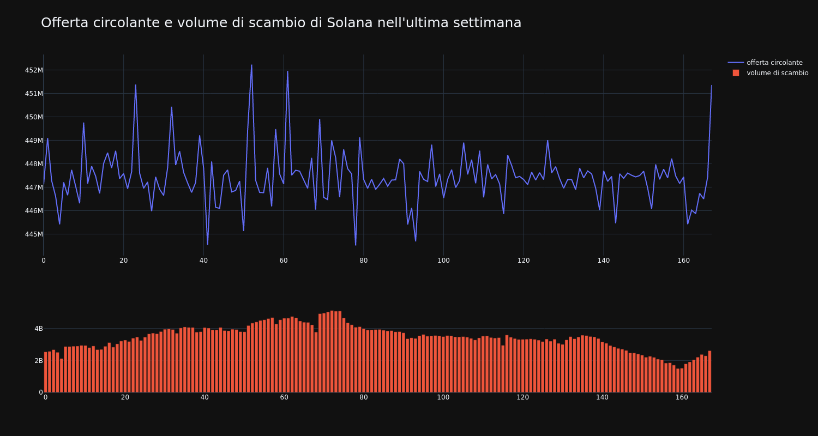The height and width of the screenshot is (436, 818).
Task: Click the 447M y-axis label
Action: coord(33,187)
